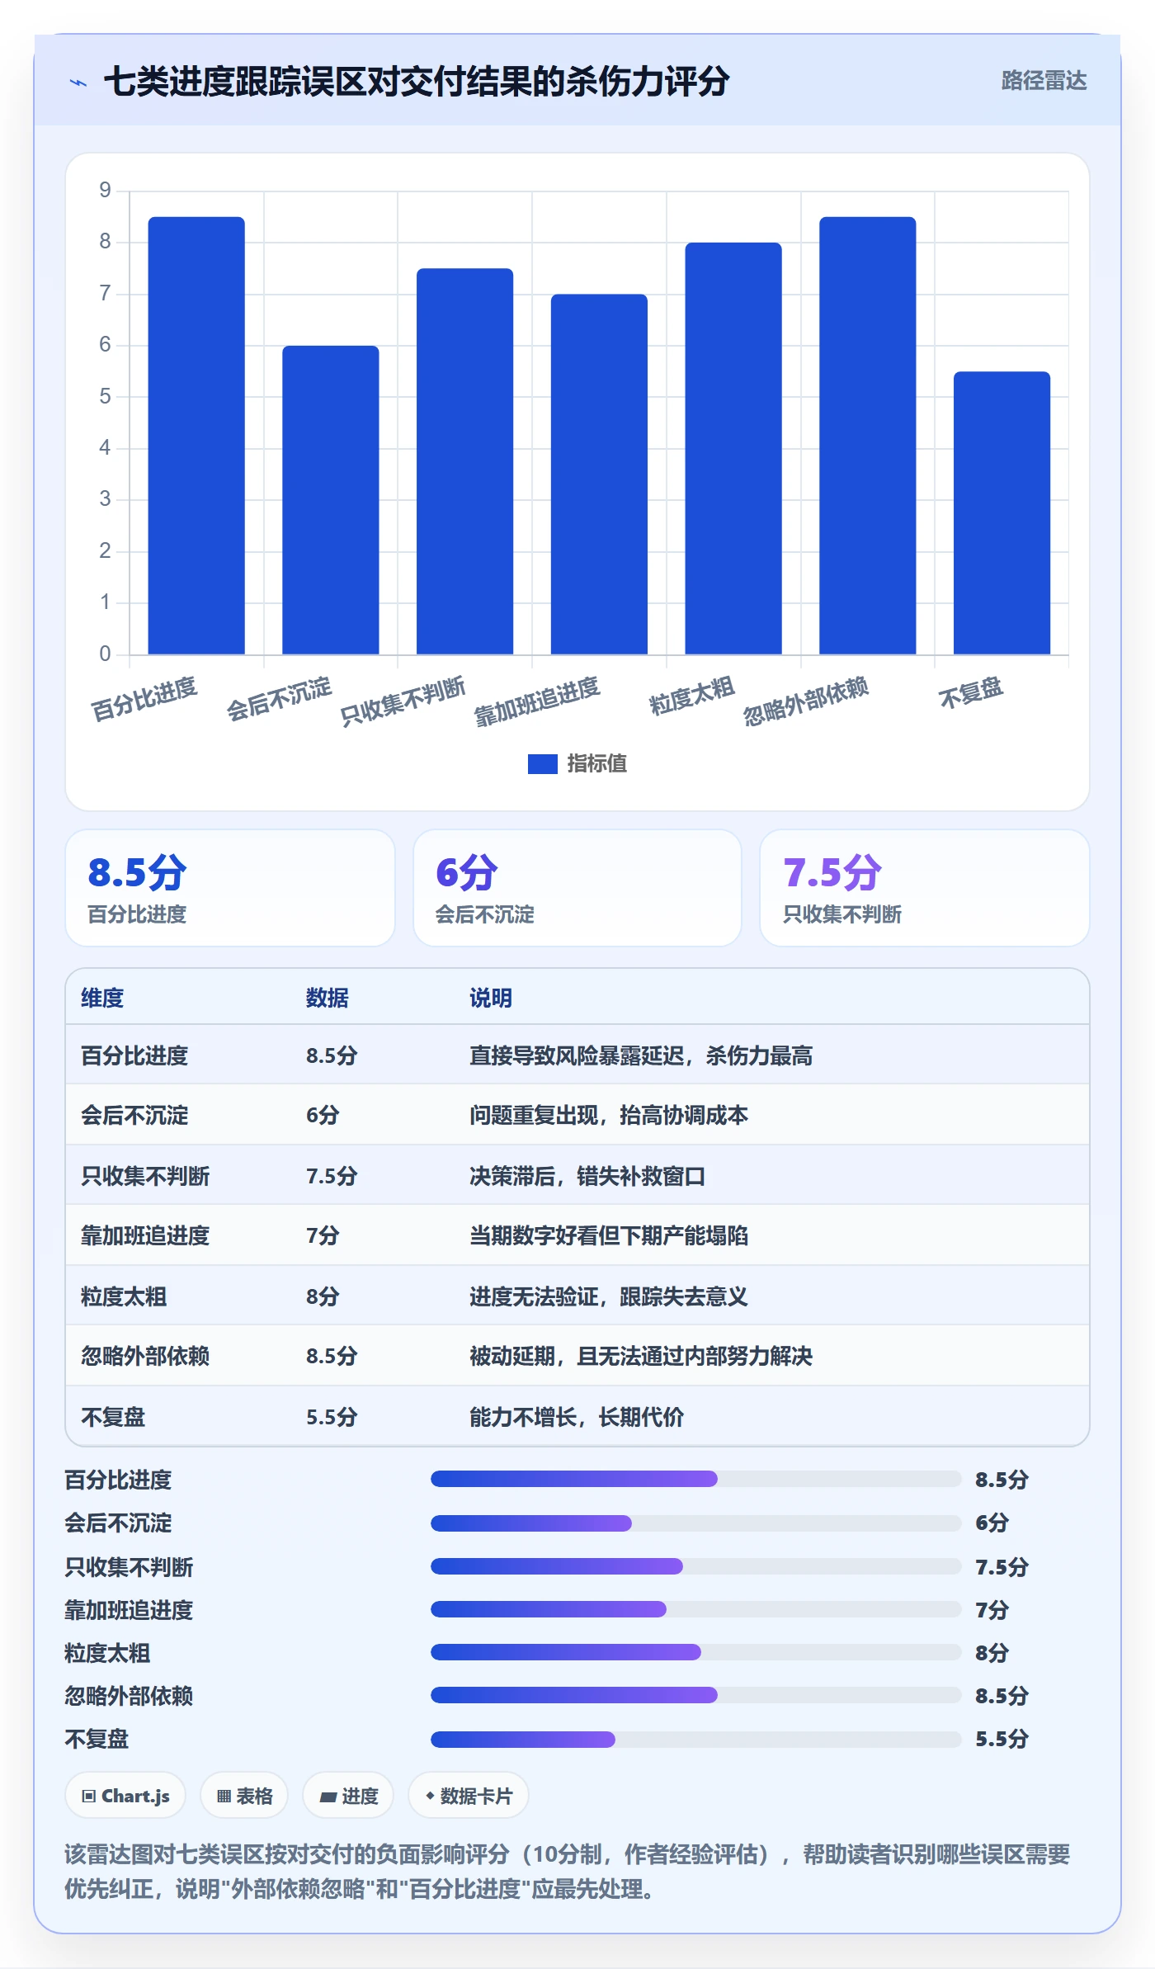Click 靠加班追进度 cell in the table
Image resolution: width=1155 pixels, height=1969 pixels.
[145, 1235]
